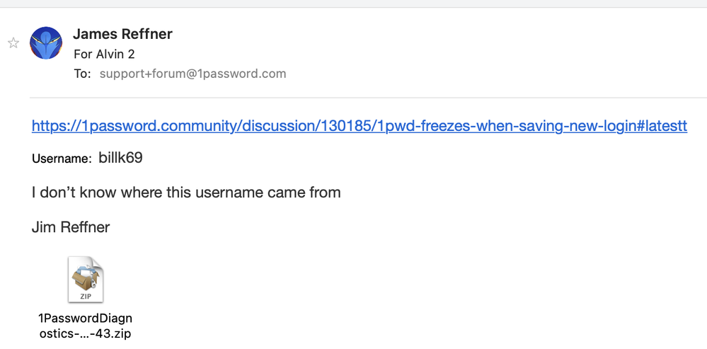This screenshot has height=349, width=707.
Task: Click the gray bar at window top
Action: click(x=354, y=4)
